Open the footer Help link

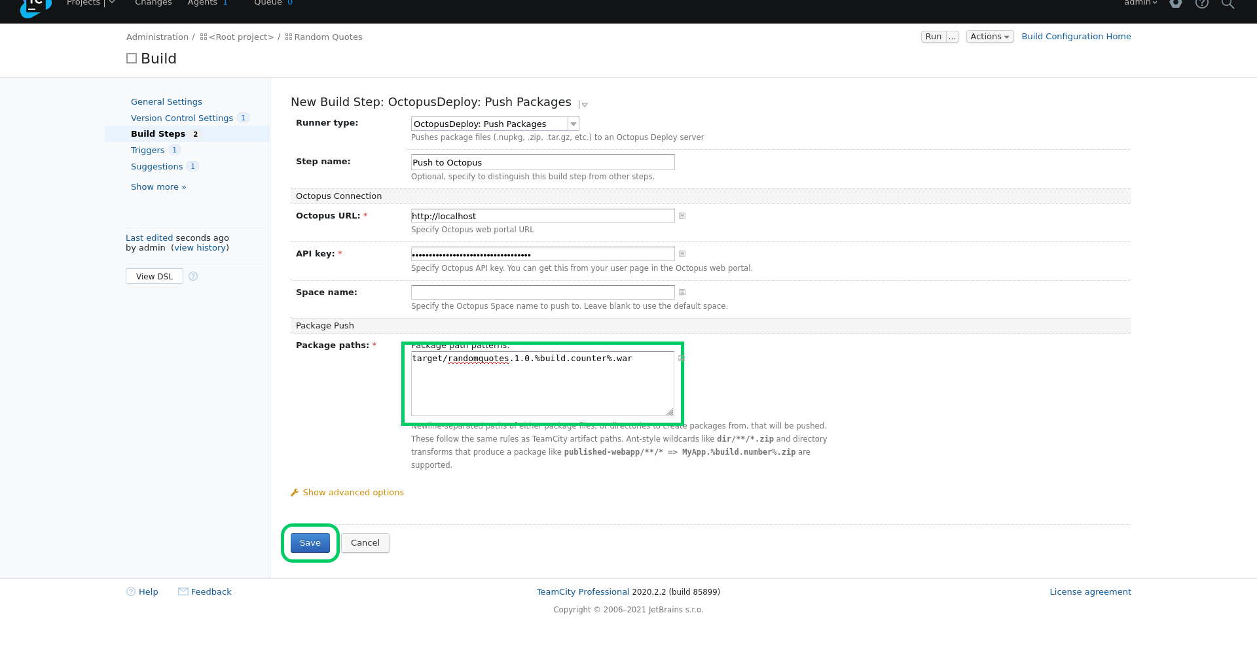(x=149, y=592)
